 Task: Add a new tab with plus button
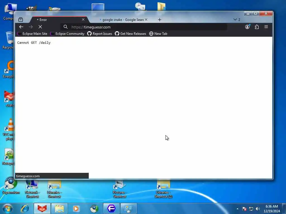point(159,20)
